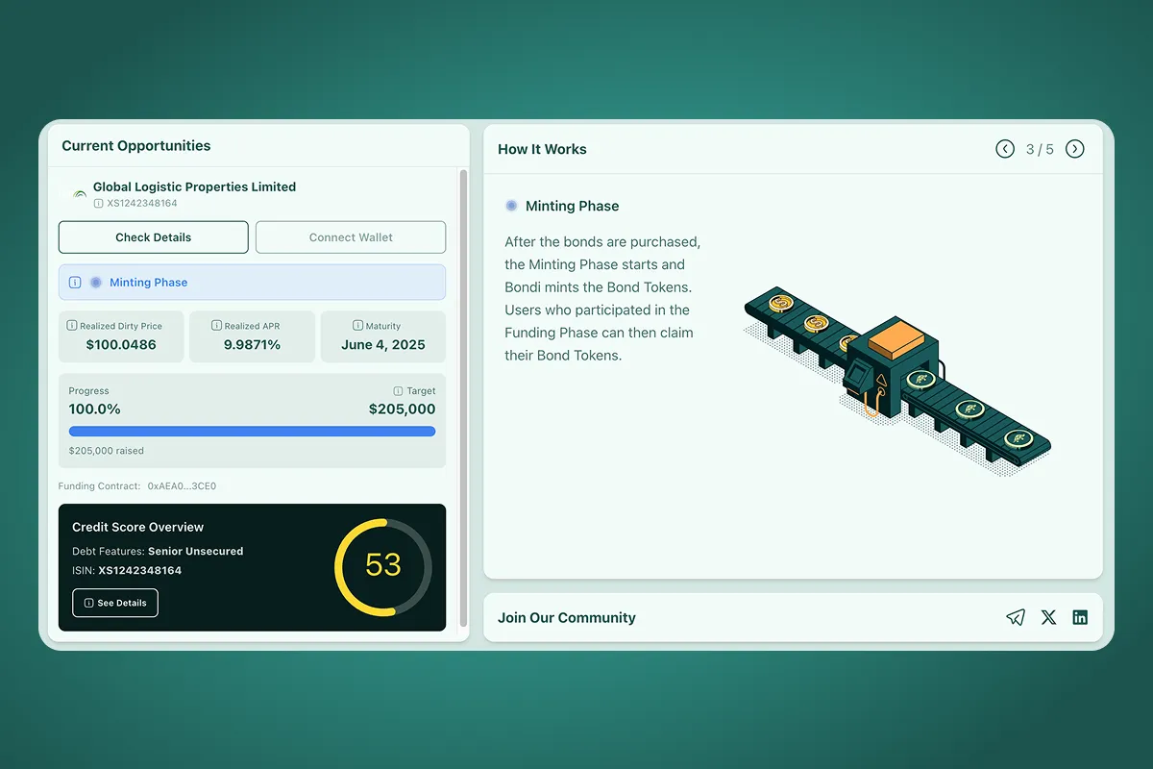1153x769 pixels.
Task: Go to next How It Works slide
Action: [x=1075, y=149]
